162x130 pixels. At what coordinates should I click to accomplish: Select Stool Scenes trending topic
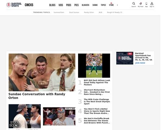tap(74, 12)
